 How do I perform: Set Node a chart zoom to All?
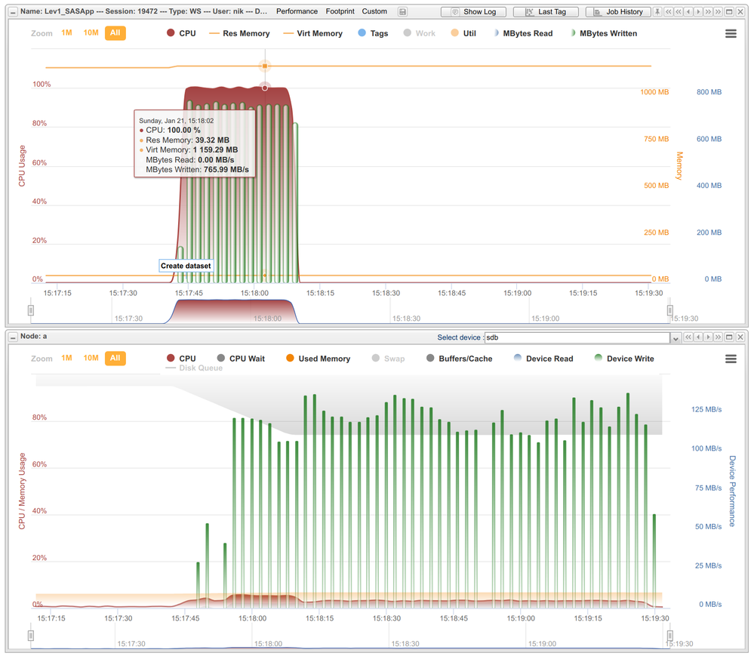click(x=115, y=358)
